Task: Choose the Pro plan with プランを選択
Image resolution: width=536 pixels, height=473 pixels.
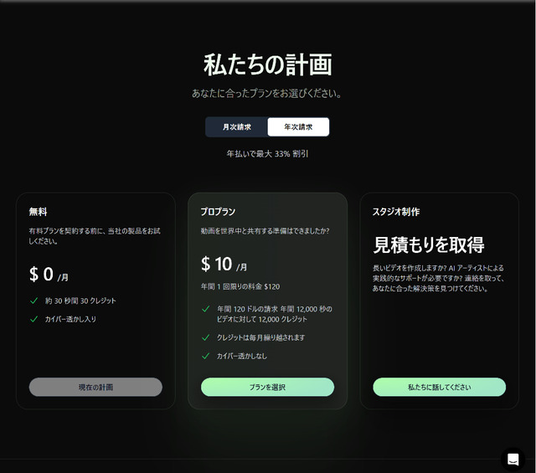Action: [x=268, y=387]
